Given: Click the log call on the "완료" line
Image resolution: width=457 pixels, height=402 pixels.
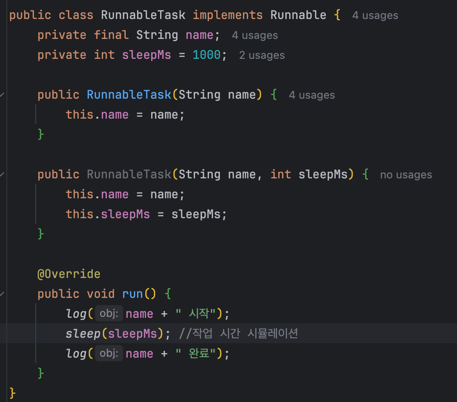Looking at the screenshot, I should coord(76,354).
